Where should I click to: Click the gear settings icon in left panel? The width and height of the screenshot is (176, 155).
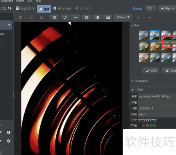9,141
